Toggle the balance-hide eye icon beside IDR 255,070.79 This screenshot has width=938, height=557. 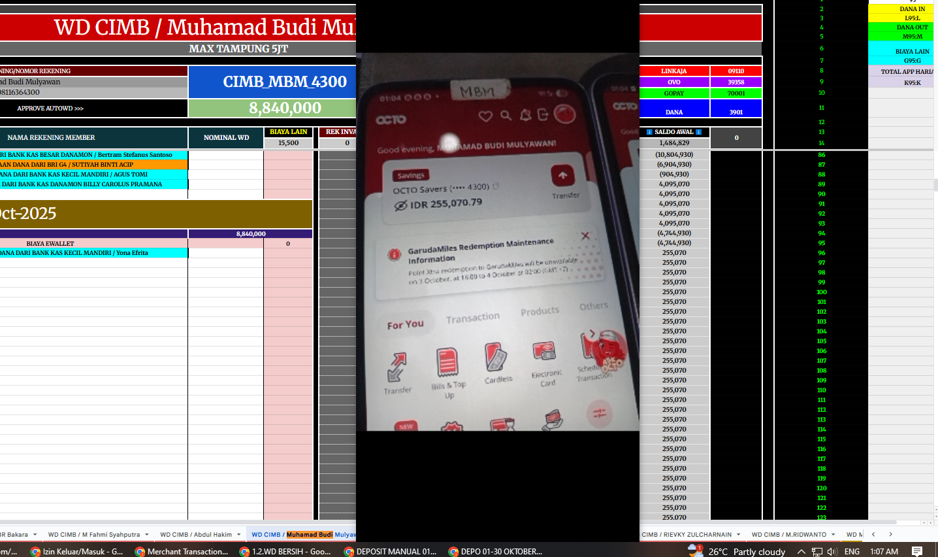[400, 205]
